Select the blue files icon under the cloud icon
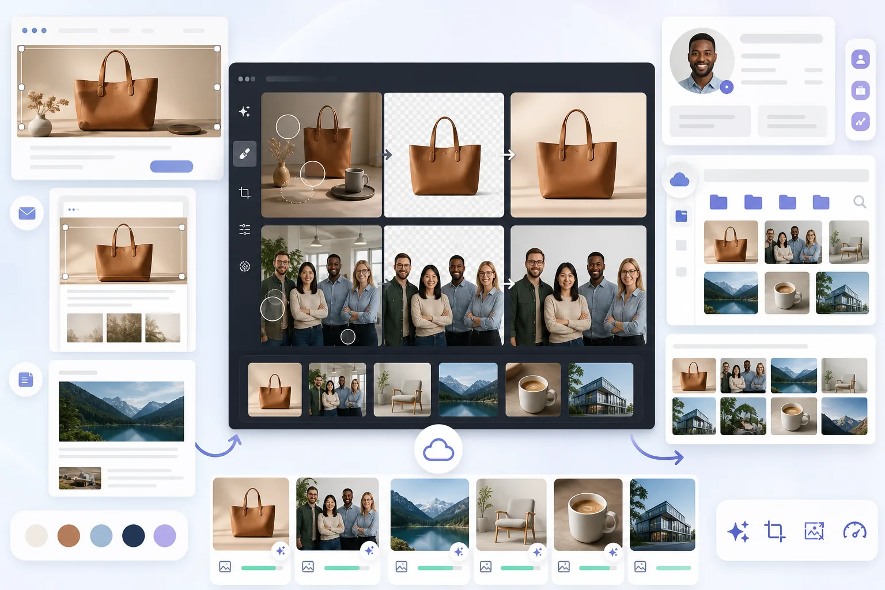Screen dimensions: 885x590 682,216
